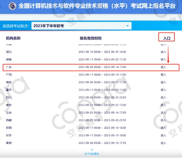Viewport: 182px width, 158px height.
Task: Click 进入 link for 广东
Action: [x=163, y=67]
